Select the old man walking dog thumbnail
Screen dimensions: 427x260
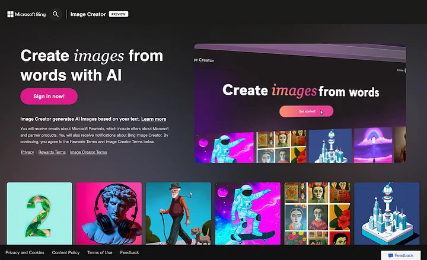click(x=179, y=213)
